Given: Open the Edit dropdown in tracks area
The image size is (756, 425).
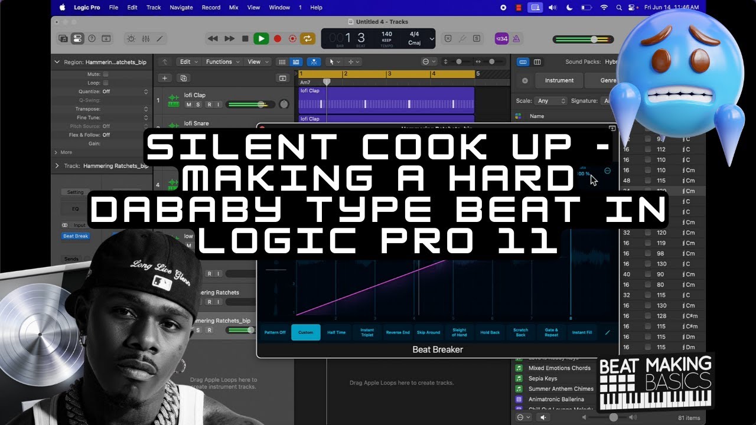Looking at the screenshot, I should [x=188, y=61].
